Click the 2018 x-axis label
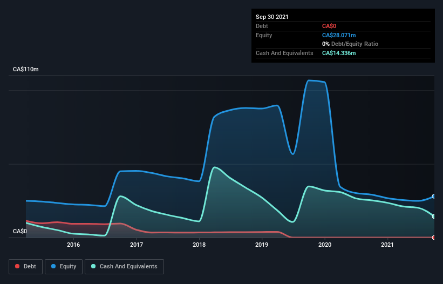 (199, 245)
